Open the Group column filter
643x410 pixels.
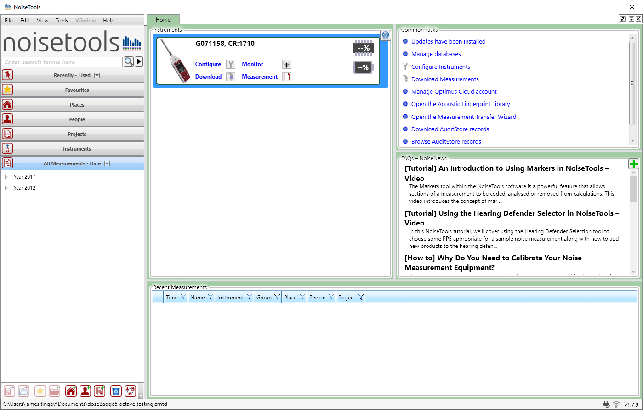[277, 297]
